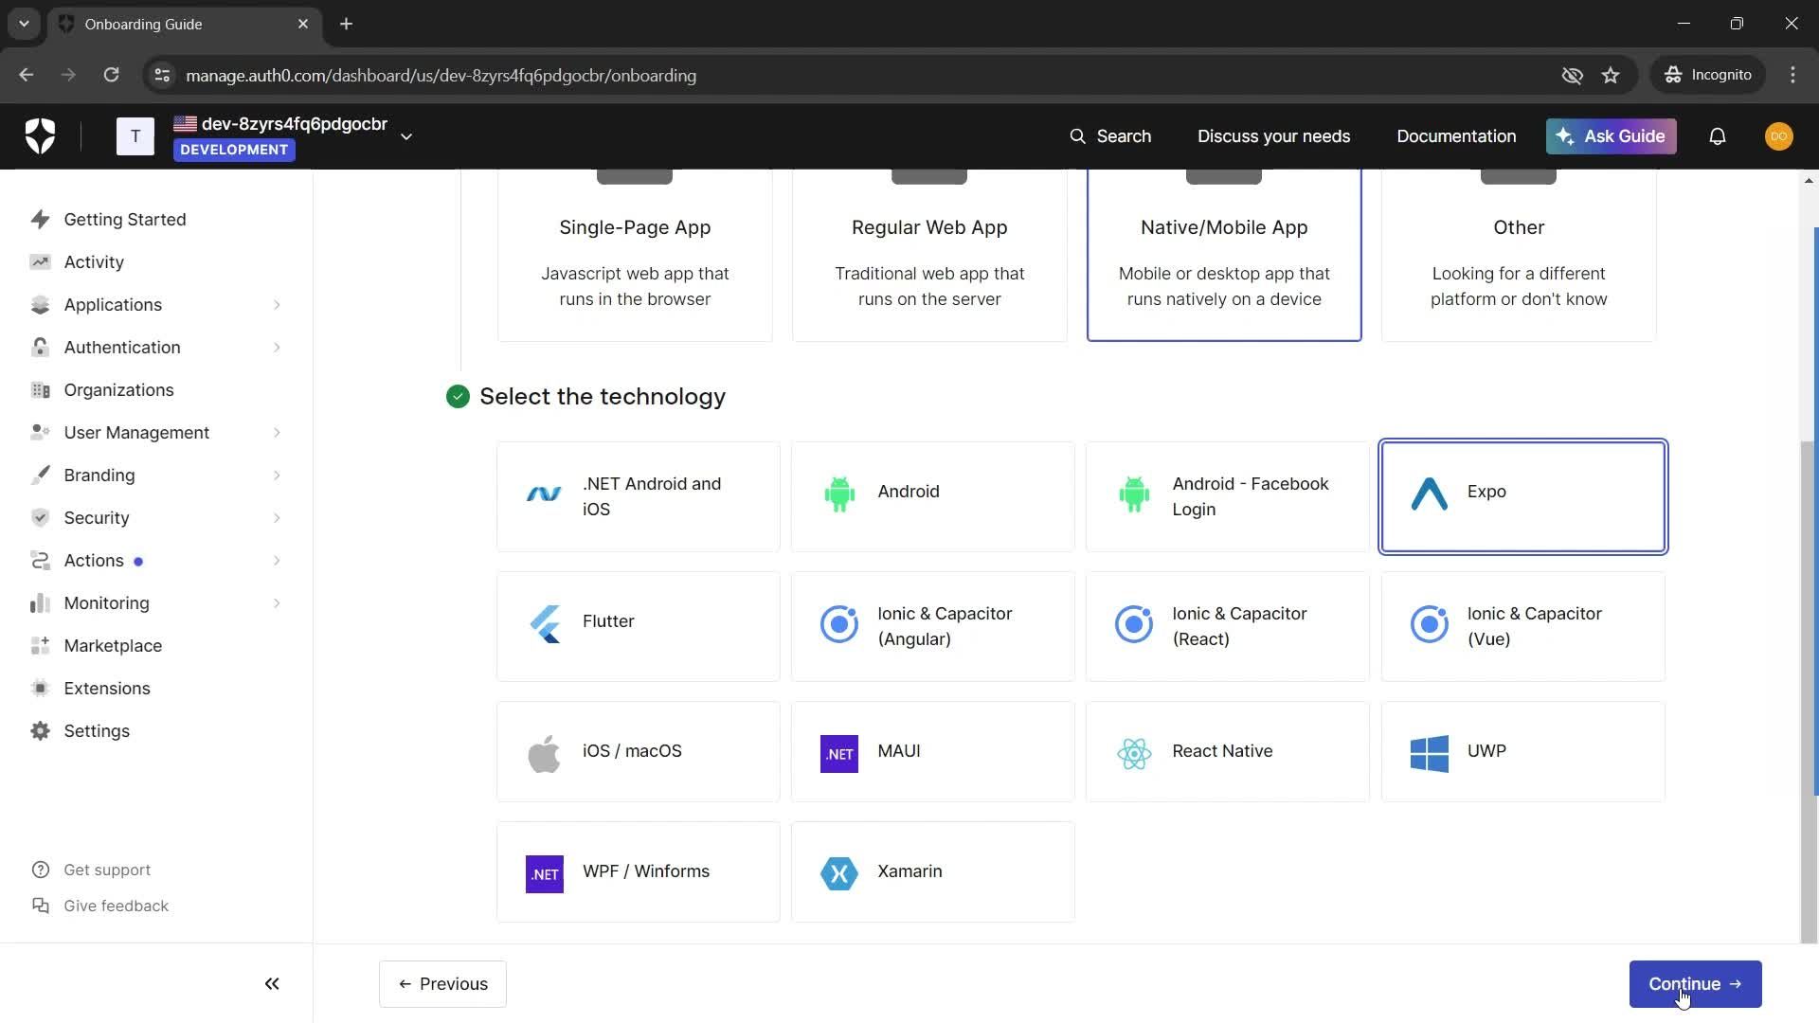Select Ionic & Capacitor (Vue)

[1523, 626]
